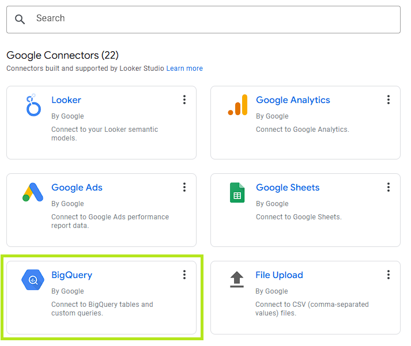The width and height of the screenshot is (411, 346).
Task: Open the Google Analytics card three-dot menu
Action: pyautogui.click(x=389, y=100)
